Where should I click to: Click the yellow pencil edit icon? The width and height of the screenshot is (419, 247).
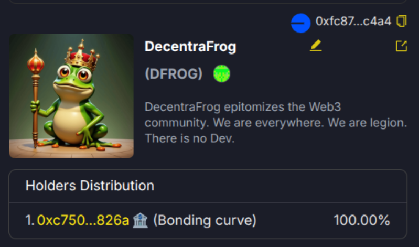[x=316, y=46]
